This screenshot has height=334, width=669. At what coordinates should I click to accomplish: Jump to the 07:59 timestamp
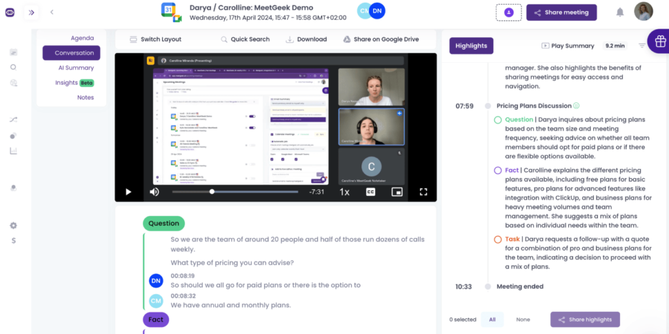(465, 106)
